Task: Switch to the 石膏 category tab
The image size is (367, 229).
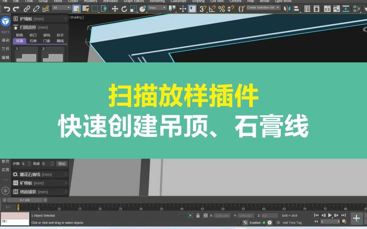Action: [33, 41]
